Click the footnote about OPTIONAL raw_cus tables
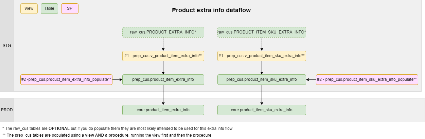 pyautogui.click(x=117, y=129)
